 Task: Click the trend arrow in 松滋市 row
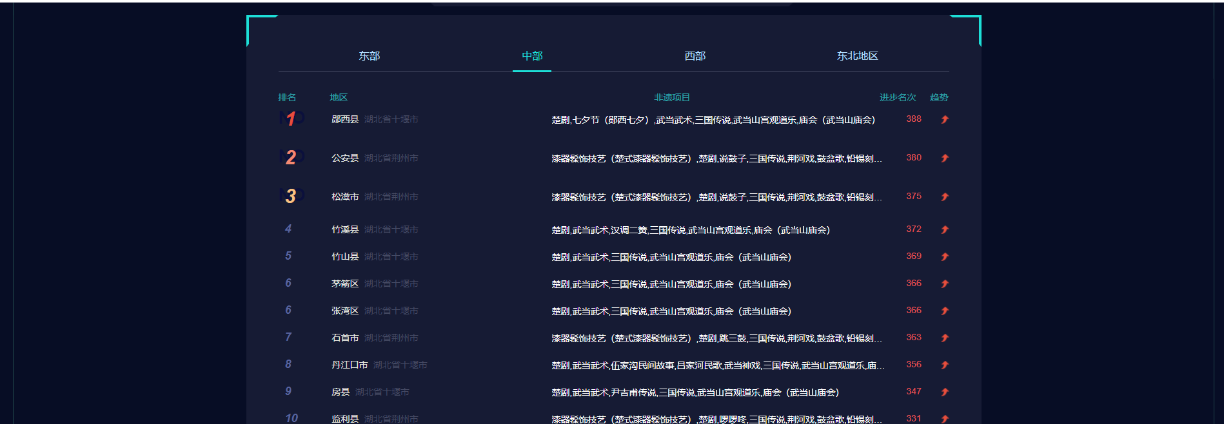(x=944, y=197)
